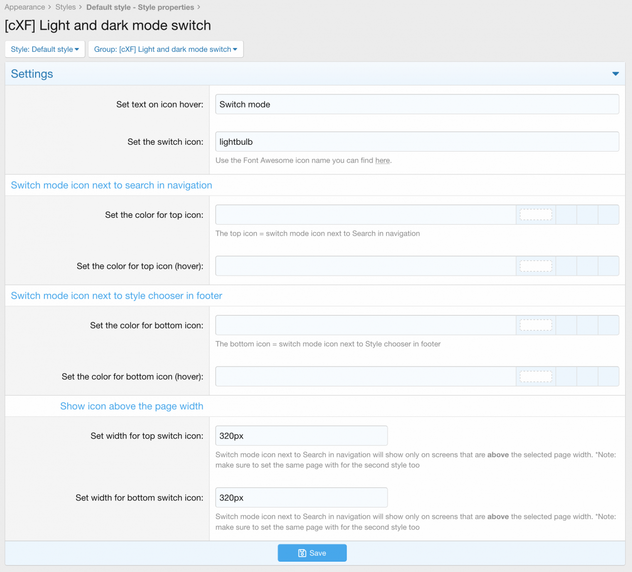Image resolution: width=632 pixels, height=572 pixels.
Task: Pick color via bottom icon swatch
Action: click(536, 326)
